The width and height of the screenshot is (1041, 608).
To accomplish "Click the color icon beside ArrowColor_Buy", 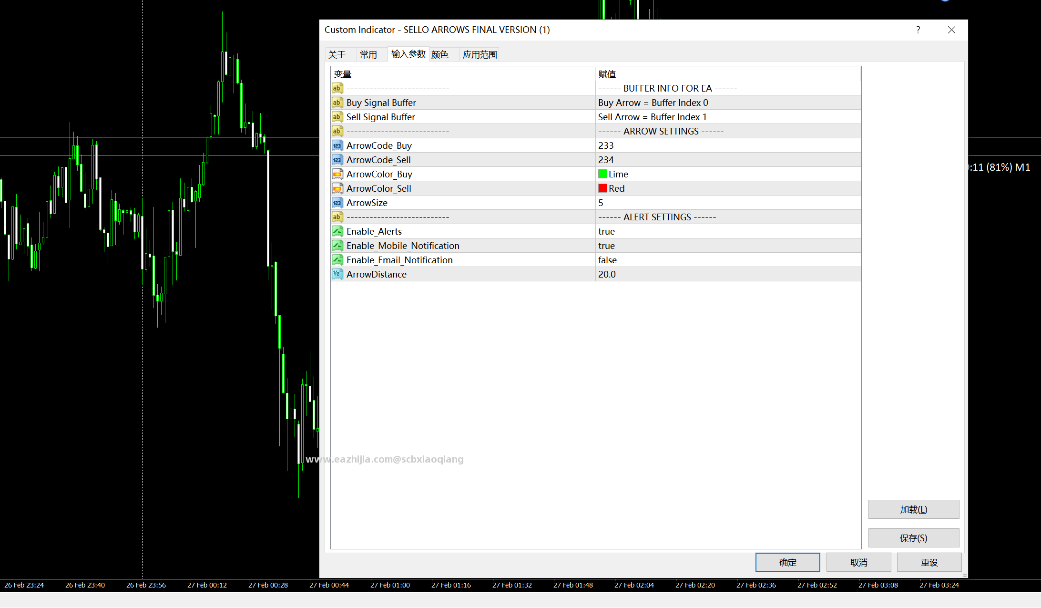I will pyautogui.click(x=337, y=174).
